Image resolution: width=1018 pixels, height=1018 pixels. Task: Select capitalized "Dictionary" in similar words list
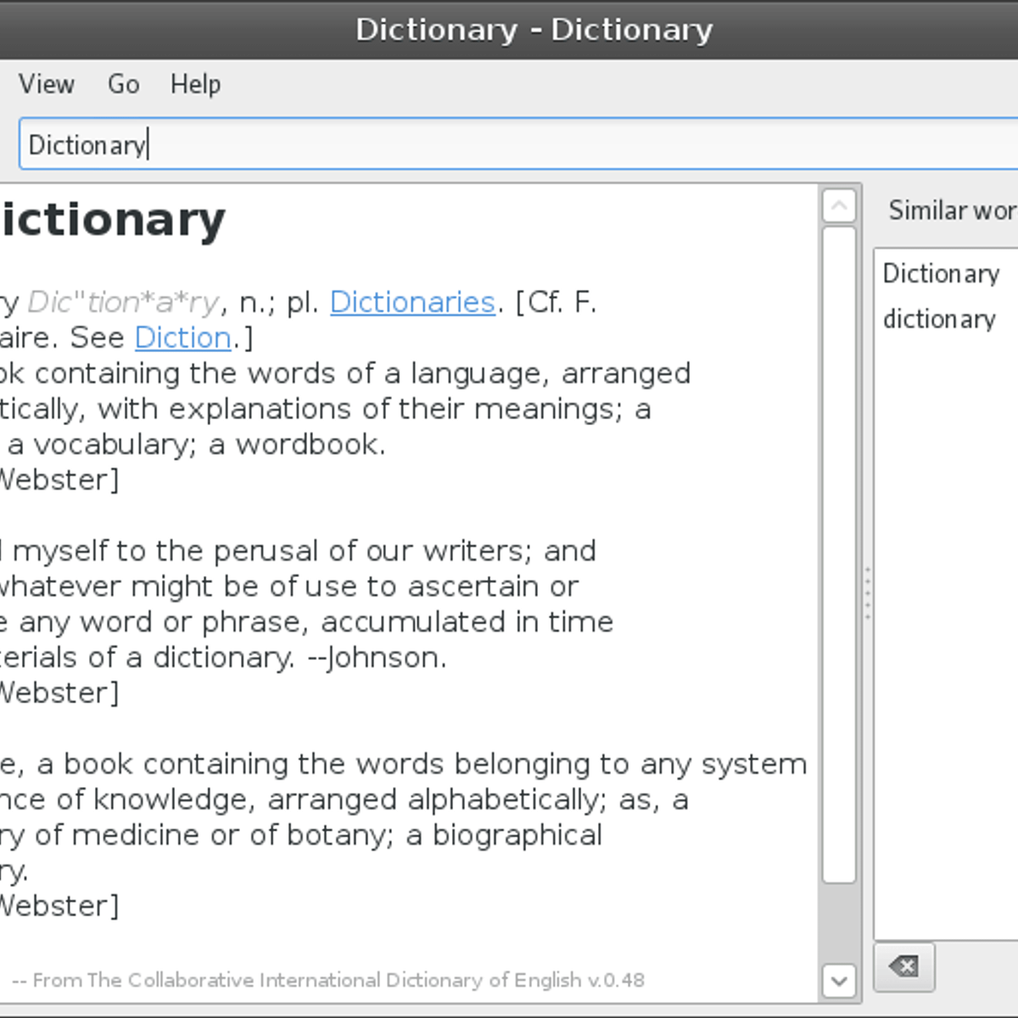pyautogui.click(x=941, y=274)
